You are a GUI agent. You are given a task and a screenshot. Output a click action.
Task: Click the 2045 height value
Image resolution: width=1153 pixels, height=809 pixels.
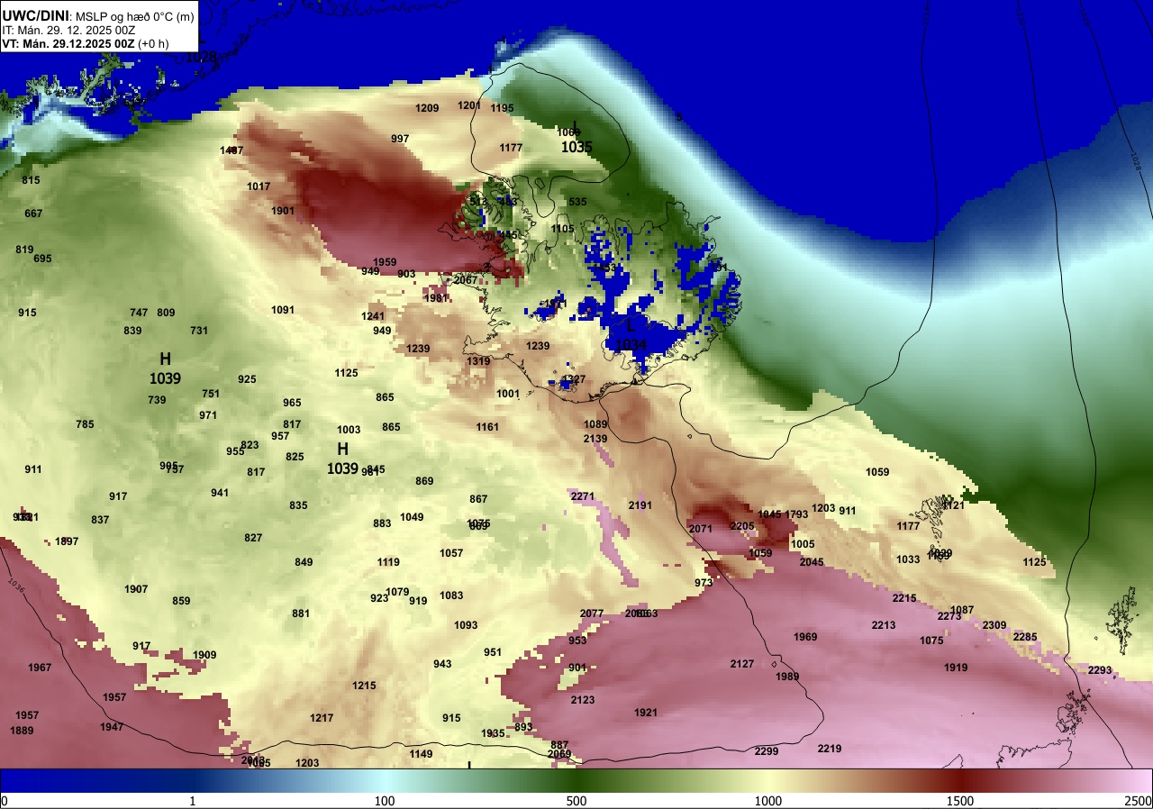(x=812, y=562)
